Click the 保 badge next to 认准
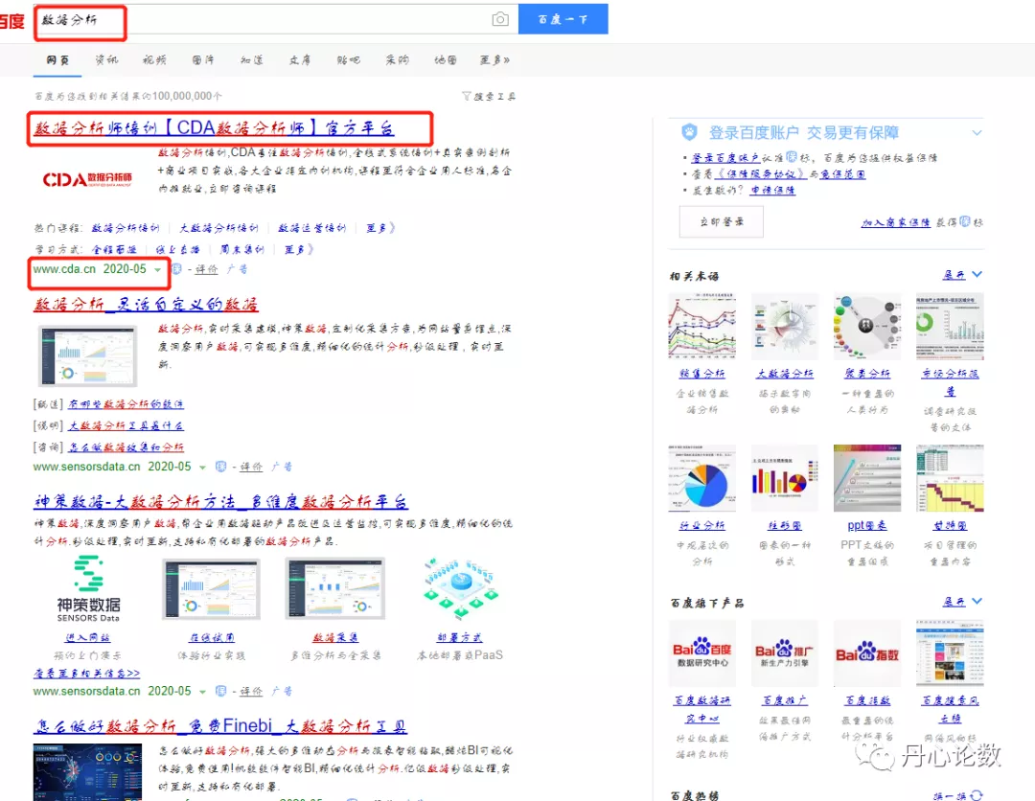Screen dimensions: 1035x801 coord(791,157)
